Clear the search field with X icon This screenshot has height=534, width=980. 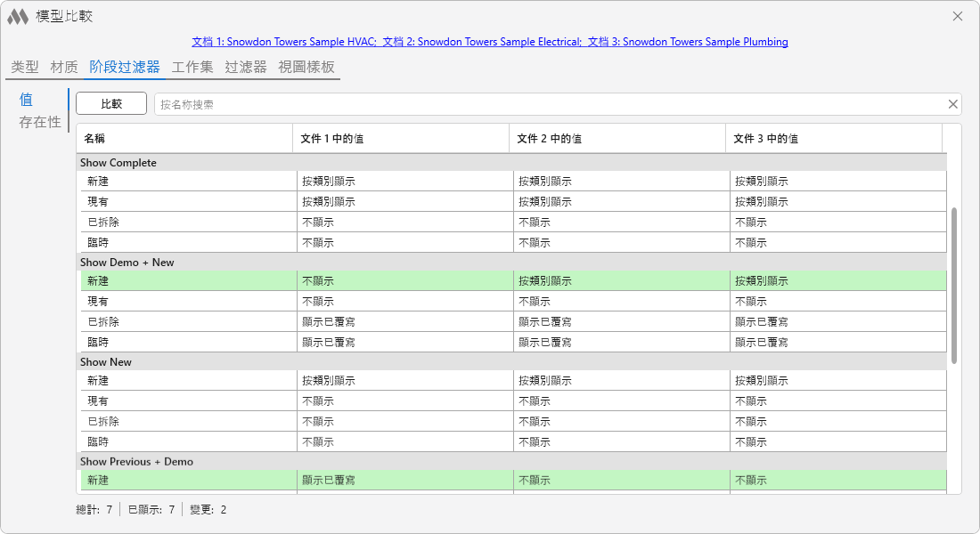coord(952,104)
